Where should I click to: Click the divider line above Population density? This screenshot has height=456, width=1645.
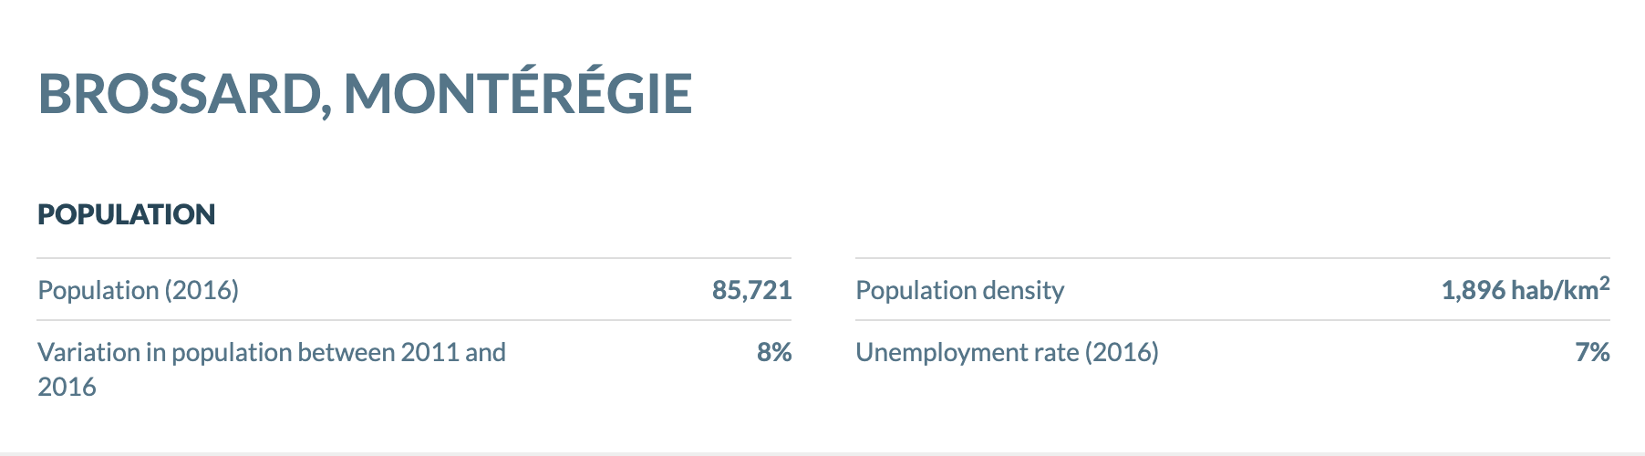coord(1233,258)
